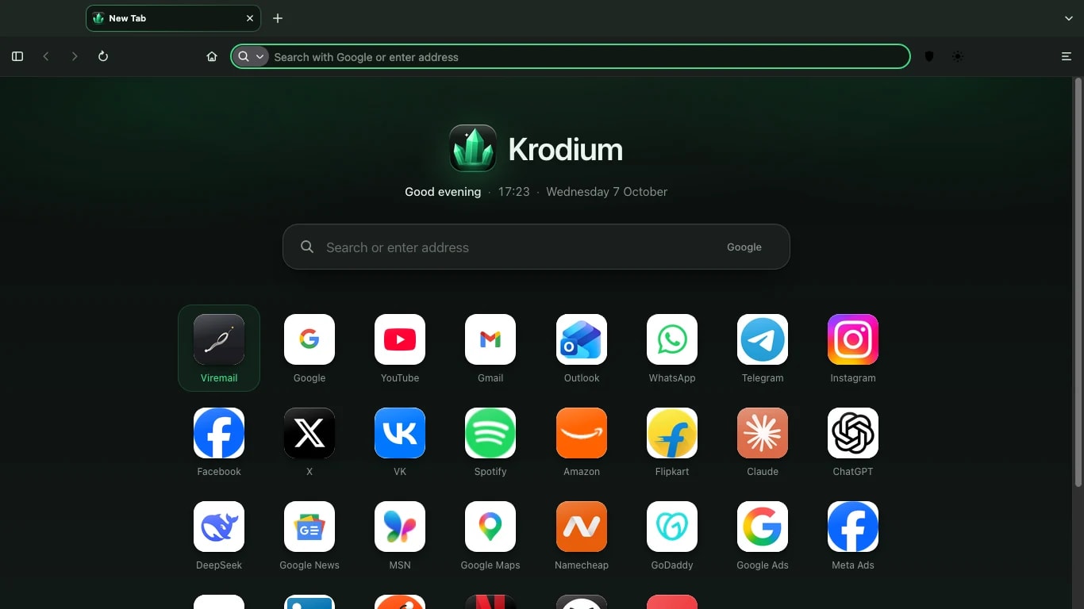Open the Spotify shortcut
1084x609 pixels.
point(490,442)
